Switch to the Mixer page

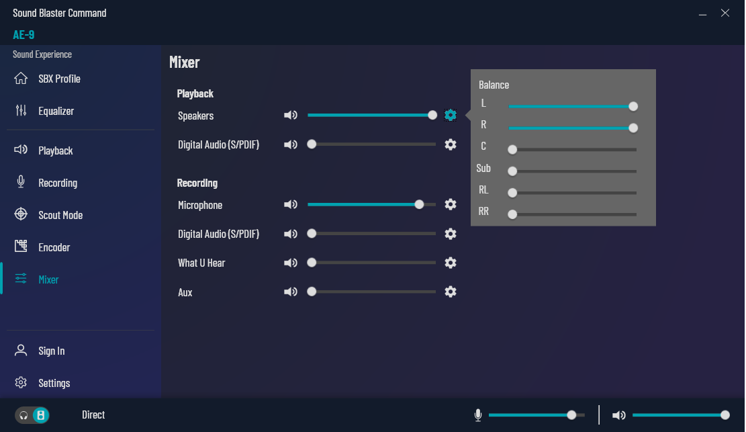coord(48,279)
